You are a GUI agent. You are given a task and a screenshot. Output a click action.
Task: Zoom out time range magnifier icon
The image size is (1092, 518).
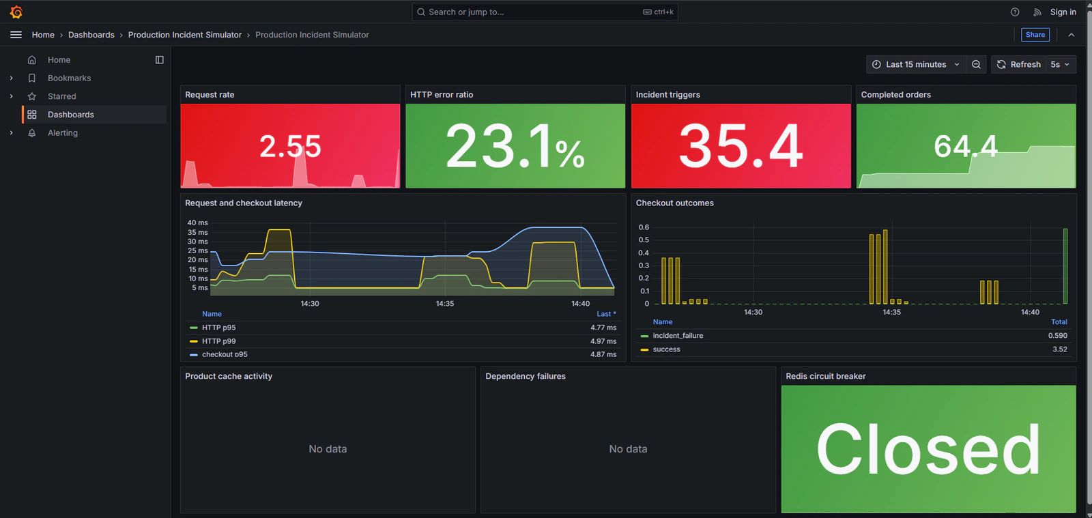[977, 64]
